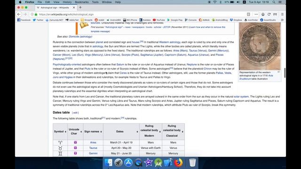Open the AddicTed bookmark

(72, 20)
